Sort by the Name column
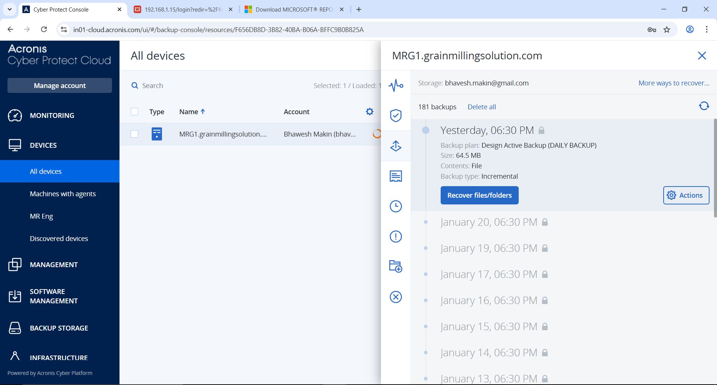The height and width of the screenshot is (385, 717). click(192, 112)
